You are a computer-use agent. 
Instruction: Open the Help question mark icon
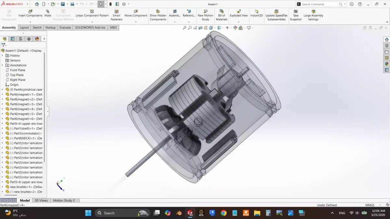coord(360,4)
